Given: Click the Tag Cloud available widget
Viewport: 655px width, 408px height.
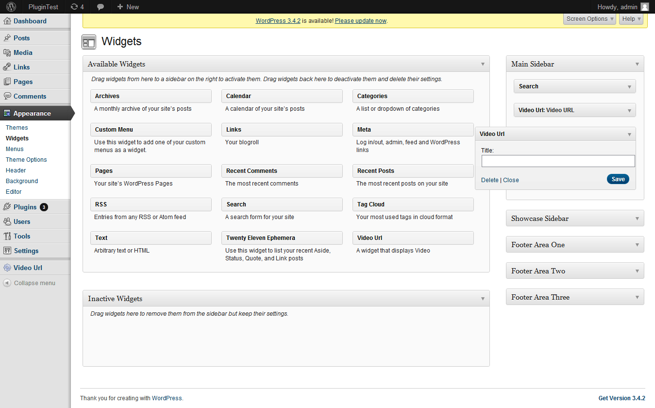Looking at the screenshot, I should pos(413,204).
